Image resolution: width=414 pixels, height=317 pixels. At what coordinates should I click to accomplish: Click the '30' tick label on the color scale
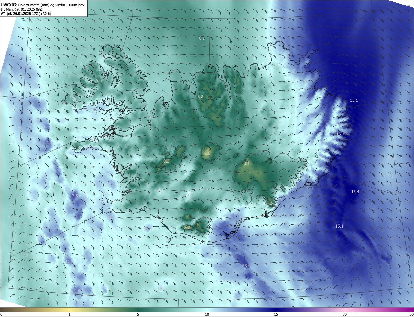point(345,314)
